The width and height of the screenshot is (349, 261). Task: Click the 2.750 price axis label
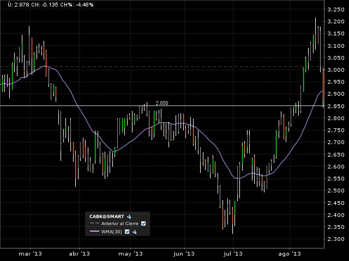coord(336,130)
